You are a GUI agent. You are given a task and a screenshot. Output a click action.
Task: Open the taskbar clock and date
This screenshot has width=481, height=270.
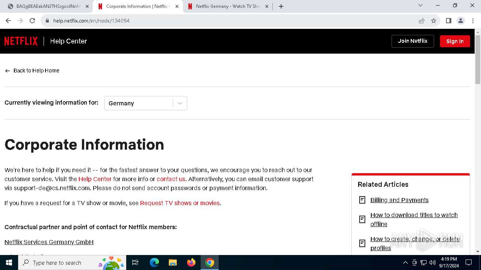point(449,262)
